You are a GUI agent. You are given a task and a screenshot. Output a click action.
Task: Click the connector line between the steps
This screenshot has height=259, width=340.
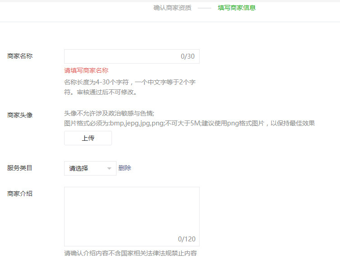tap(205, 8)
